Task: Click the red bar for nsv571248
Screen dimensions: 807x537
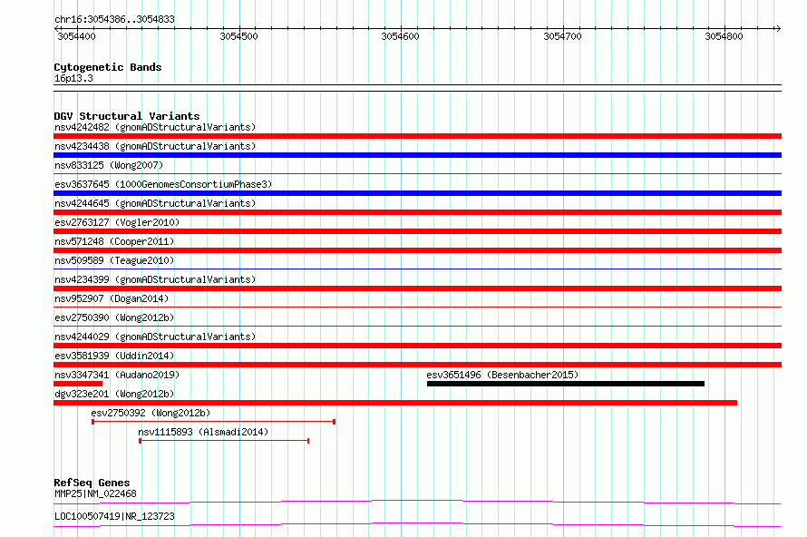Action: [x=417, y=250]
